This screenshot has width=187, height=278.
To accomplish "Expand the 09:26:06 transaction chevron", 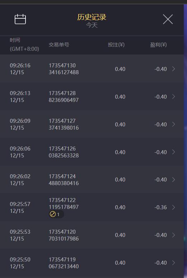I will click(174, 152).
